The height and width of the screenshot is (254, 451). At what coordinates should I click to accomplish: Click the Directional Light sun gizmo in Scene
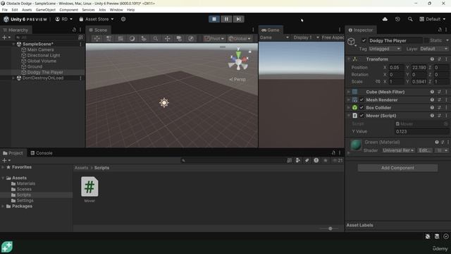click(164, 103)
